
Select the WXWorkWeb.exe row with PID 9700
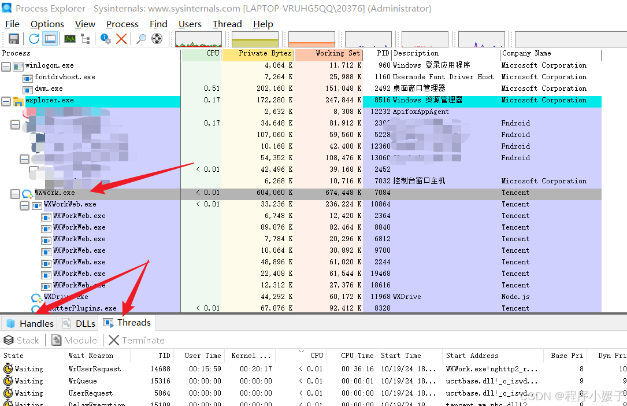point(300,251)
